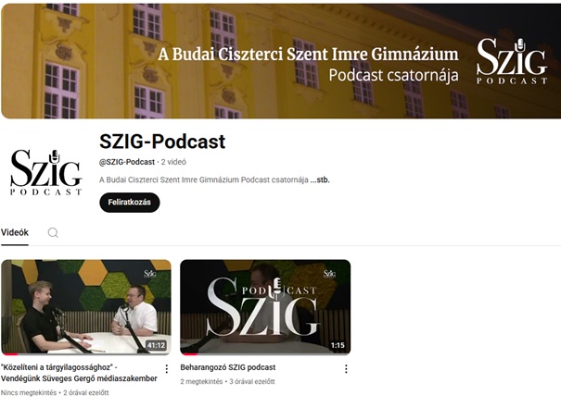This screenshot has height=408, width=561.
Task: Click SZIG watermark on first video thumbnail
Action: [x=150, y=274]
